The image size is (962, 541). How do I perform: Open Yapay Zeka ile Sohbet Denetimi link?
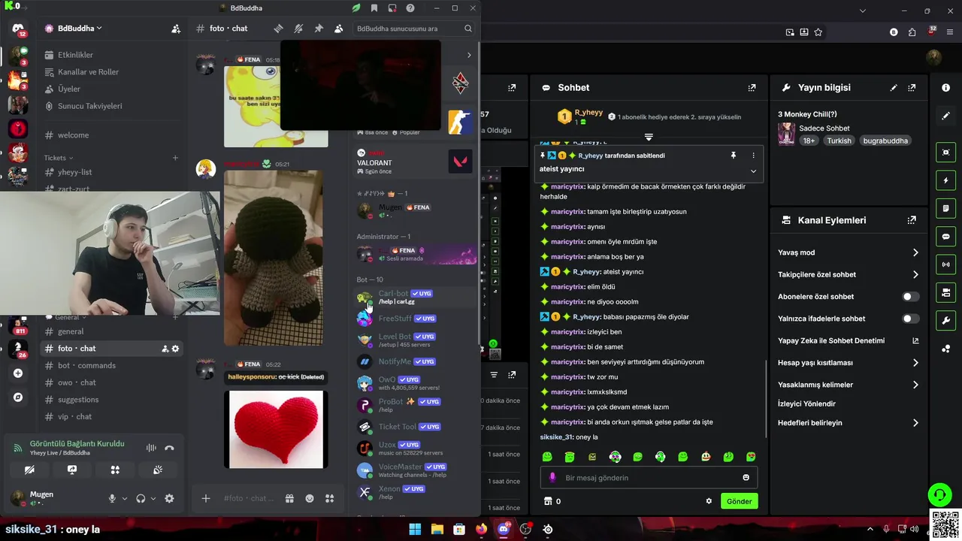click(830, 340)
